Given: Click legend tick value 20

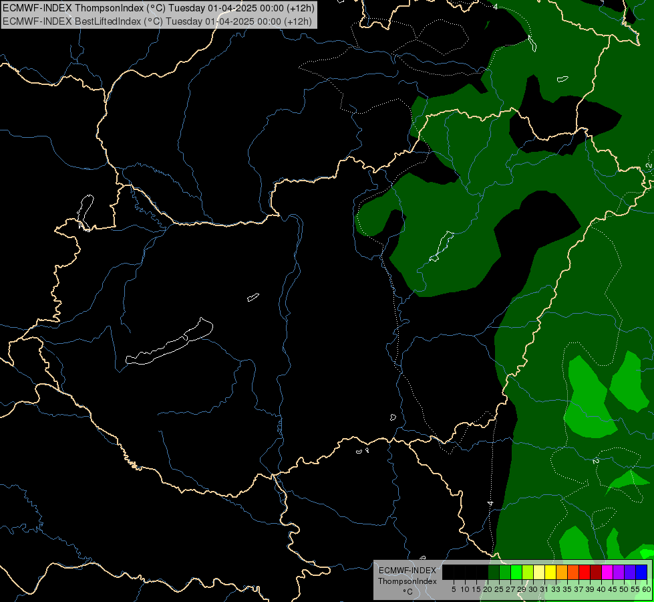Looking at the screenshot, I should [x=488, y=589].
